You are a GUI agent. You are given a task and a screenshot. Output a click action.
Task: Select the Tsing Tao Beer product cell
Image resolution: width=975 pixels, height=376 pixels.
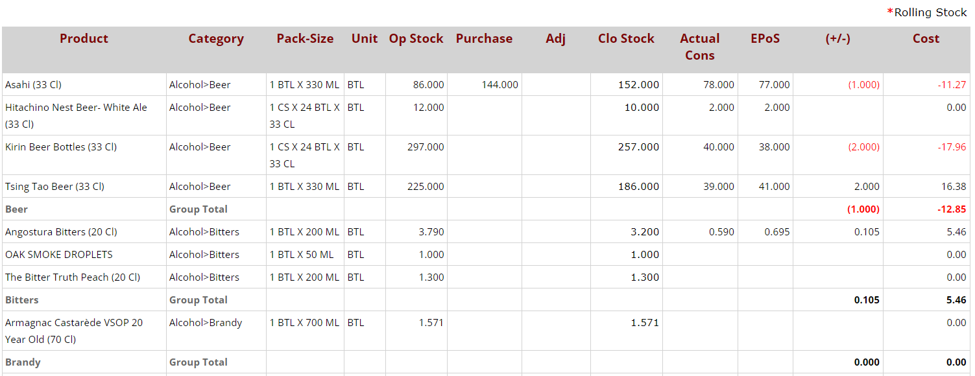point(54,187)
